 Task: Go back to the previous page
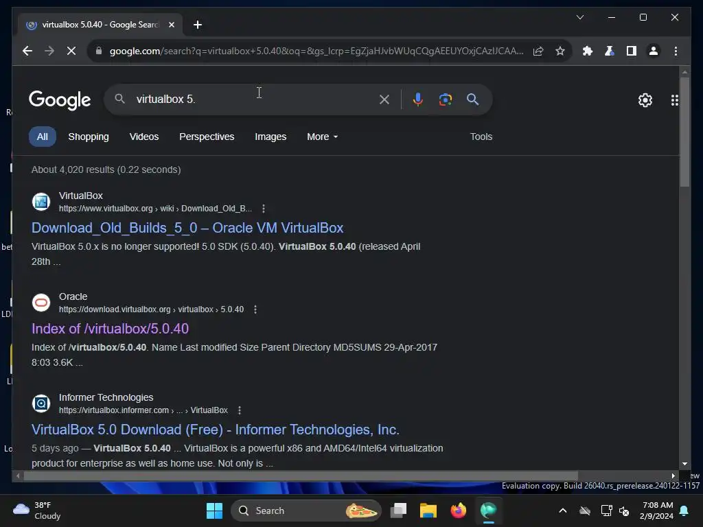[x=27, y=51]
